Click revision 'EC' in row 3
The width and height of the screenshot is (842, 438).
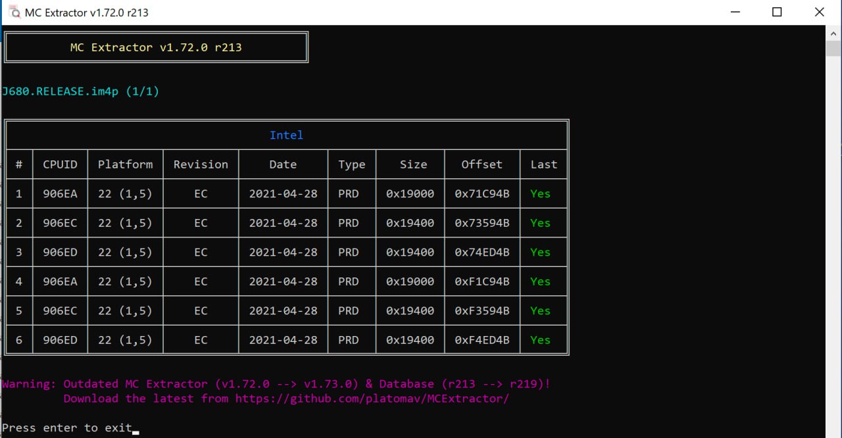click(201, 253)
